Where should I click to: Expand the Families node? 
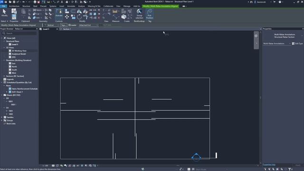pyautogui.click(x=2, y=117)
